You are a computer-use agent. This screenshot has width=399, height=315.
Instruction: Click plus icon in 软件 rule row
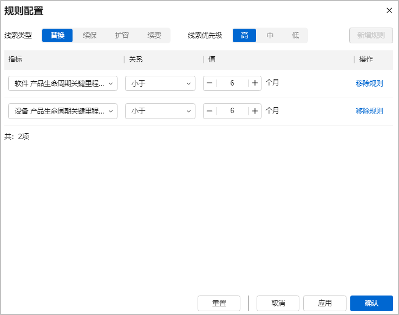pyautogui.click(x=255, y=83)
